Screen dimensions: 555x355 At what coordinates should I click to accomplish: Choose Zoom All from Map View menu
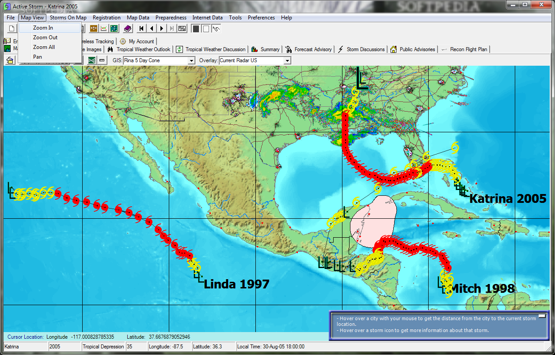50,47
